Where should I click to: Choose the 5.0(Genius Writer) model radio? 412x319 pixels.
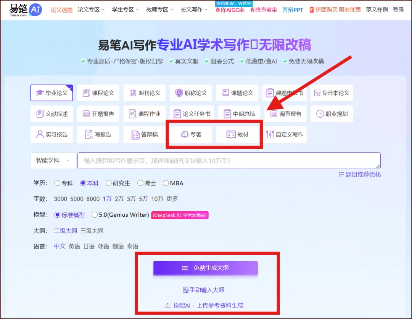95,215
